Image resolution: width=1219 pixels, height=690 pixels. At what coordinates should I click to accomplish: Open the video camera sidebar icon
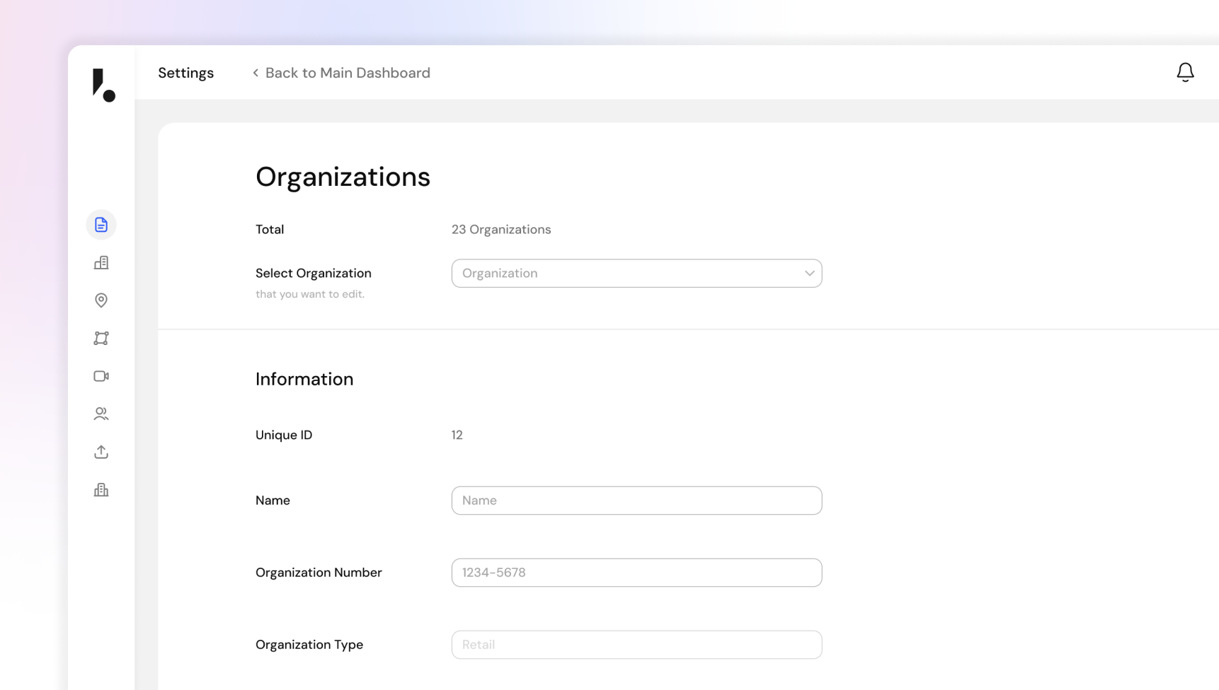[101, 376]
